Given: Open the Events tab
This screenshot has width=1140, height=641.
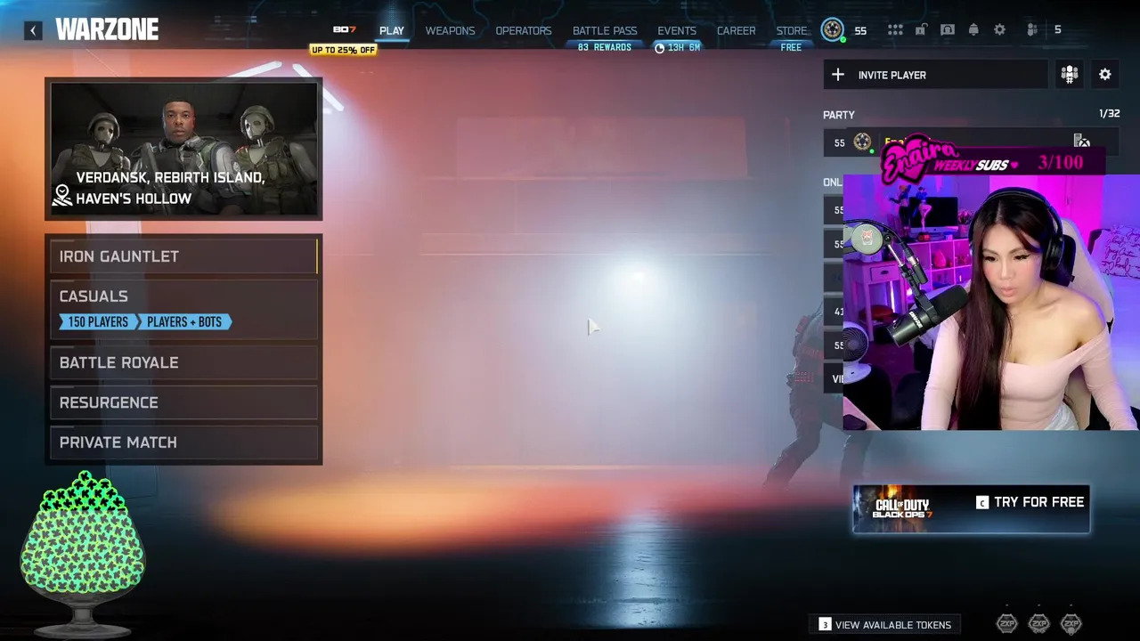Looking at the screenshot, I should [x=677, y=30].
